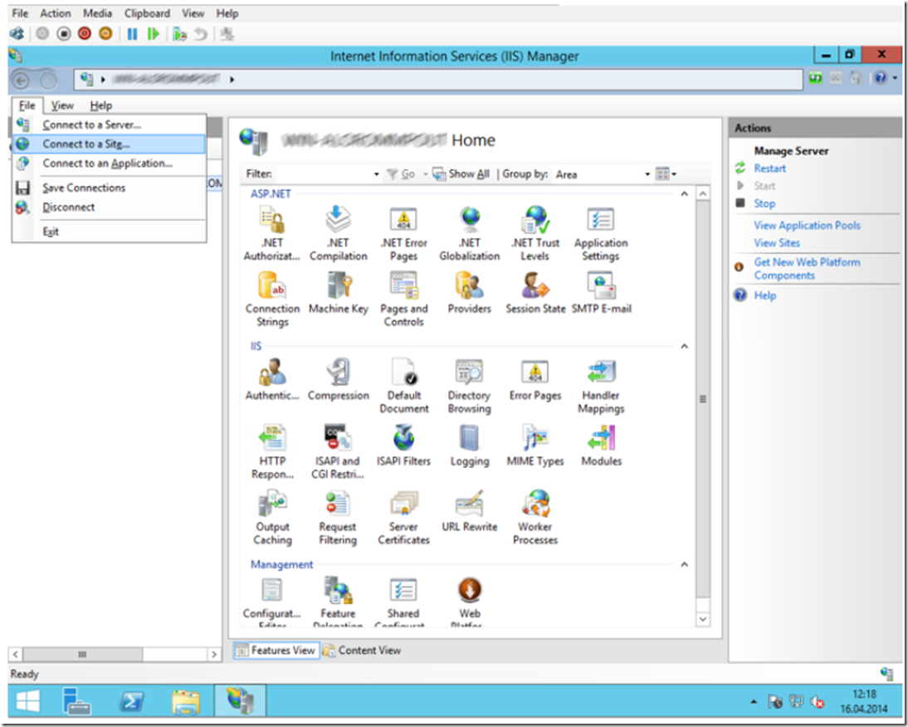The image size is (908, 727).
Task: Open the .NET Authorization feature
Action: (271, 233)
